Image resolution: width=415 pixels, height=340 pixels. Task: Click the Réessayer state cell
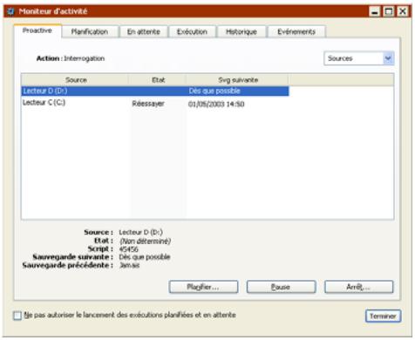pos(148,104)
